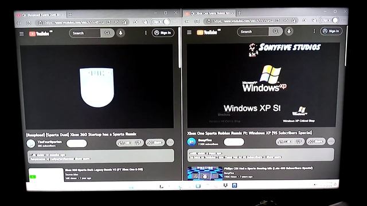Screen dimensions: 367x206
Task: Like the Xbox One Sparta Roblox Remix video
Action: [284, 141]
